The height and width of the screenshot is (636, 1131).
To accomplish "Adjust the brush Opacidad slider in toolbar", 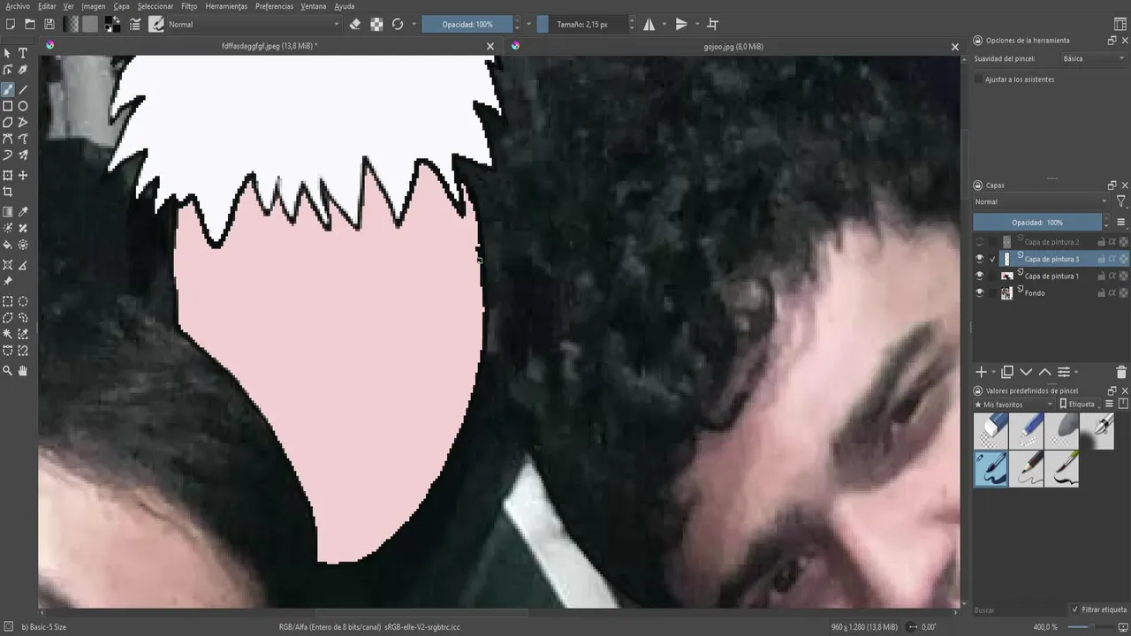I will (467, 25).
